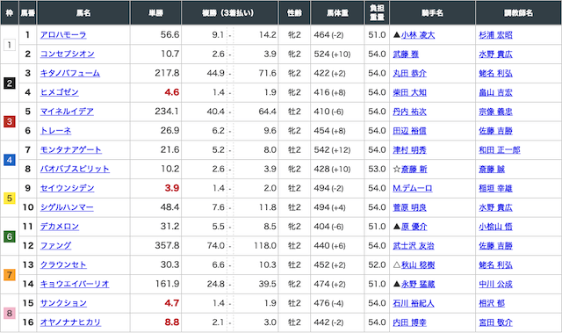Open jockey M.デムーロ profile
562x333 pixels.
pyautogui.click(x=413, y=188)
